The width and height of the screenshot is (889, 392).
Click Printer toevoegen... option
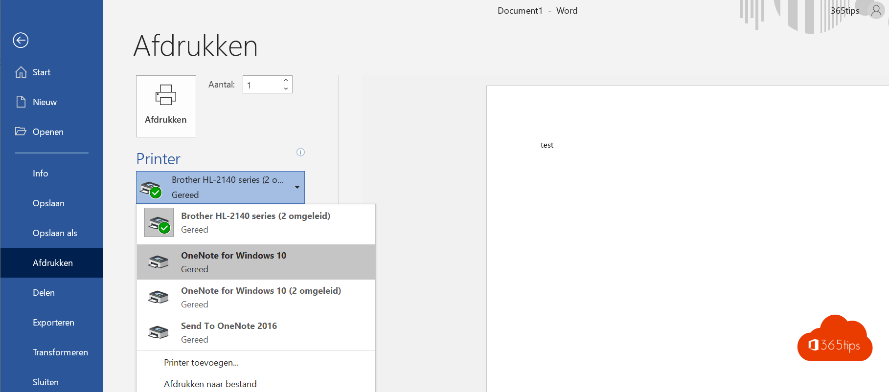point(256,363)
